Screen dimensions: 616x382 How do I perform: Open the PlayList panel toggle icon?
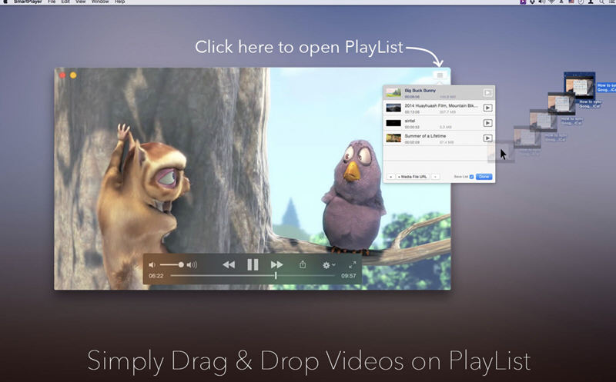[x=440, y=75]
